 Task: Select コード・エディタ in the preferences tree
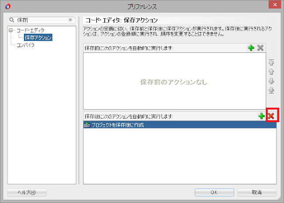coord(31,30)
